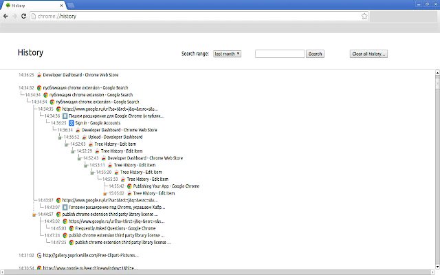Open the 14:55:33 Tree History - Edit Item entry
Image resolution: width=440 pixels, height=275 pixels.
tap(147, 179)
